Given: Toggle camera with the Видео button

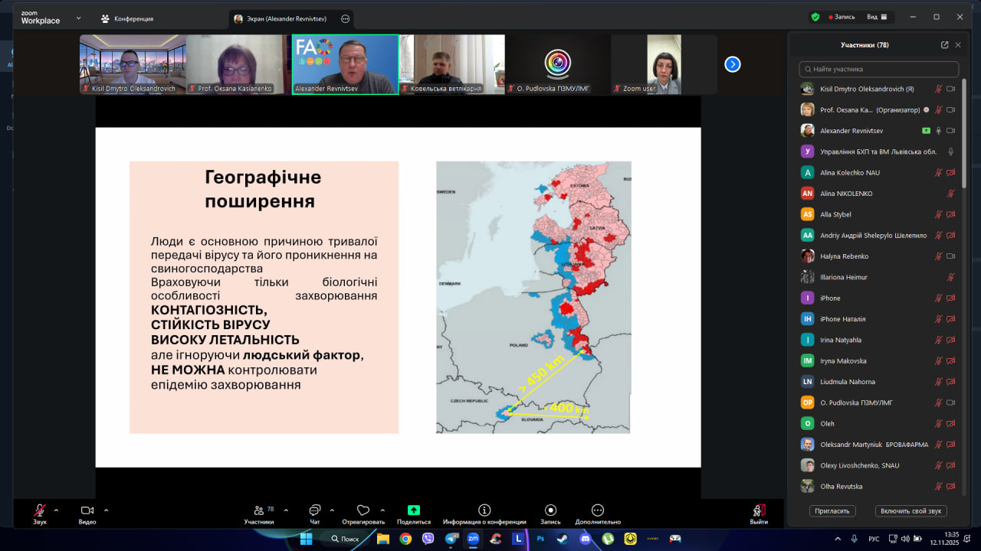Looking at the screenshot, I should [87, 510].
